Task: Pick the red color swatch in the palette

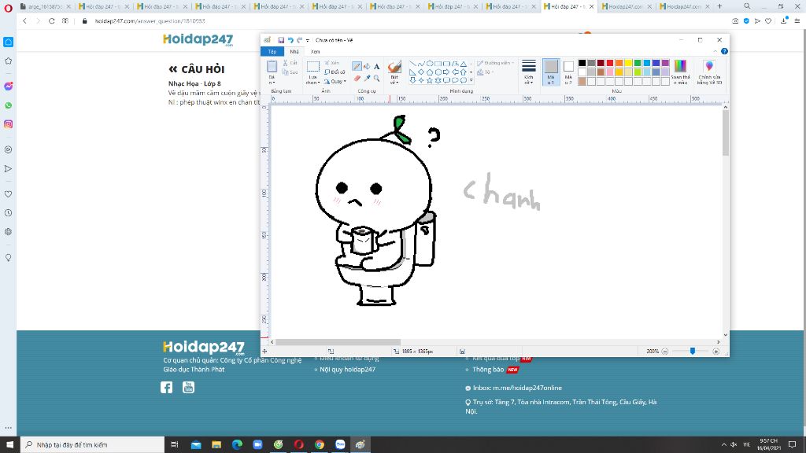Action: pyautogui.click(x=610, y=63)
